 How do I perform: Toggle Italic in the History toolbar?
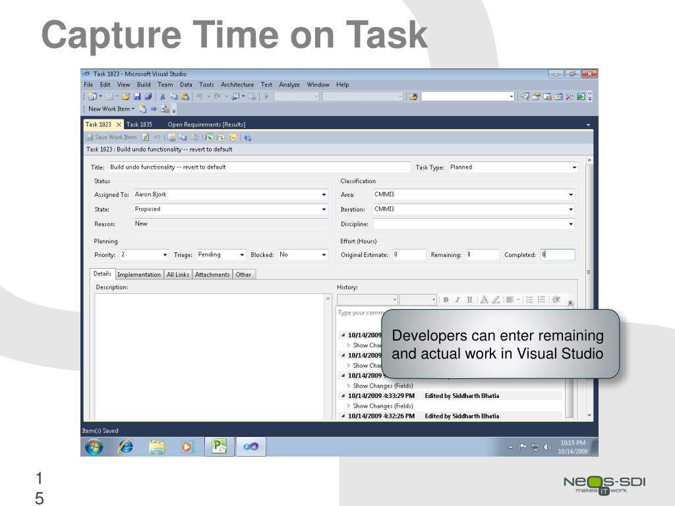pyautogui.click(x=457, y=300)
